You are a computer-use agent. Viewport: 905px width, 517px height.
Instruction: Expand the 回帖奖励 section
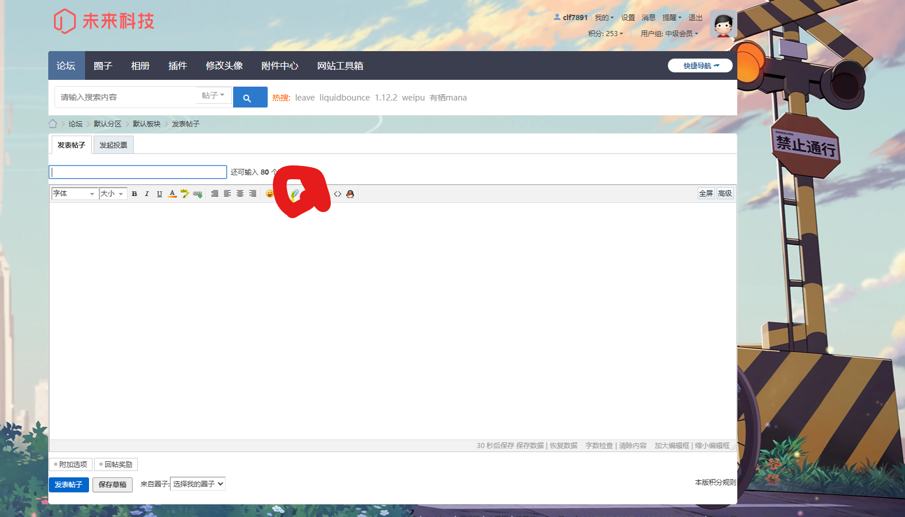[x=116, y=464]
